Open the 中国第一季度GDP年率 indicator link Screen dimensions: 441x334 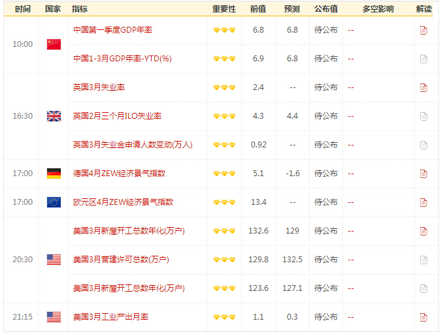click(x=113, y=30)
